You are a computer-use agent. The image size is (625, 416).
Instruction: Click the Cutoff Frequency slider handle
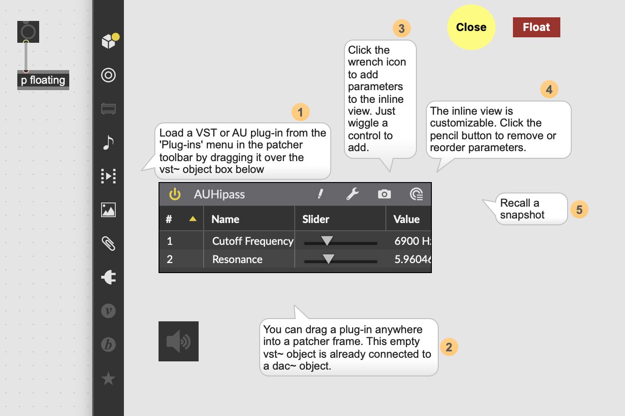pos(327,241)
